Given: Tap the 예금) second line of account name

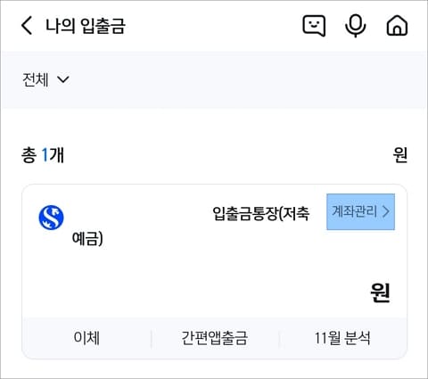Looking at the screenshot, I should [x=87, y=239].
